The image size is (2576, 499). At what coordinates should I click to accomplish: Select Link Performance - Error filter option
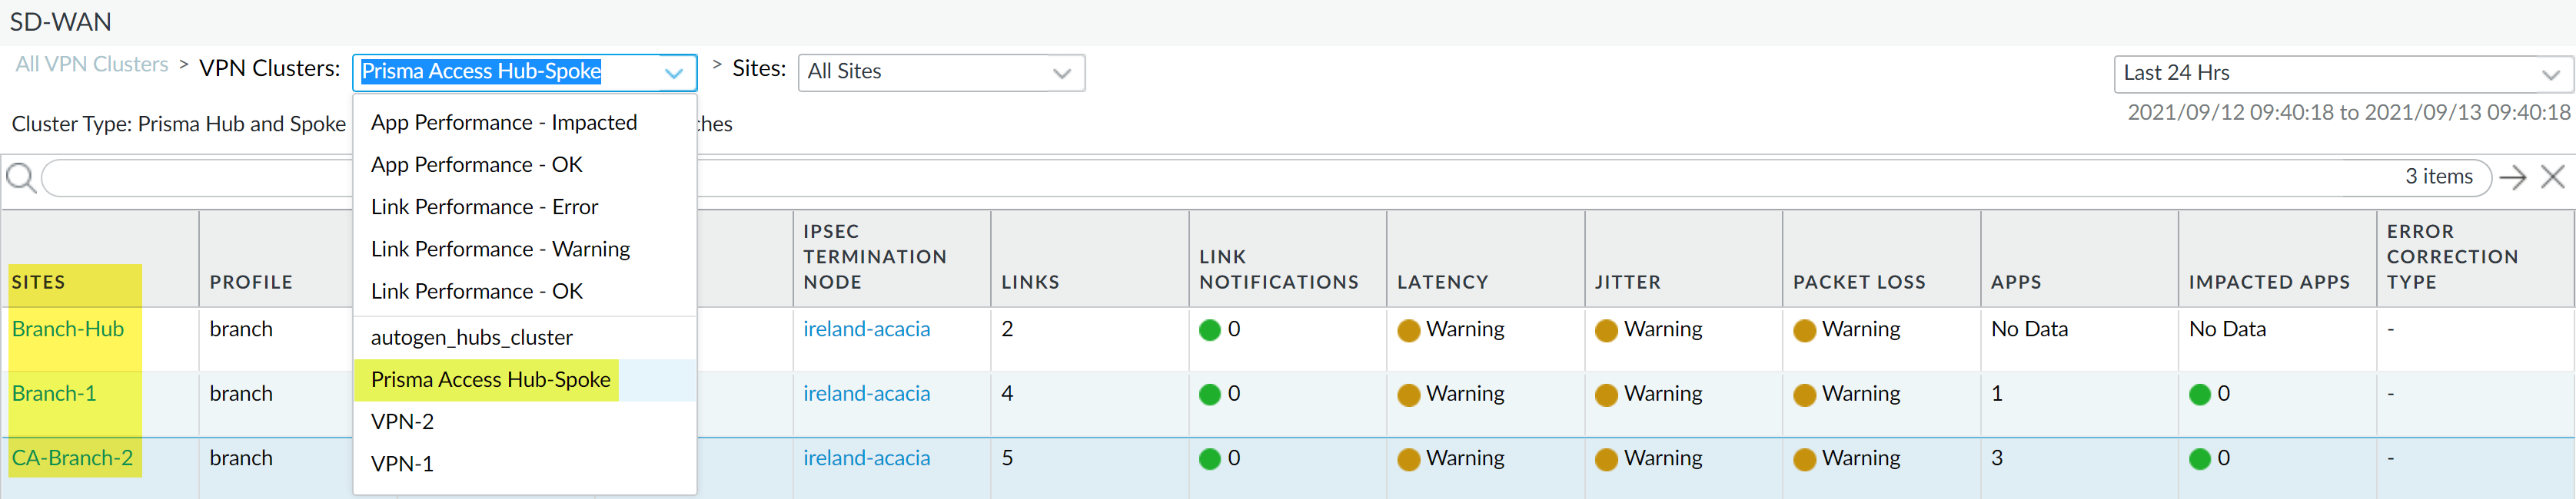(x=484, y=207)
